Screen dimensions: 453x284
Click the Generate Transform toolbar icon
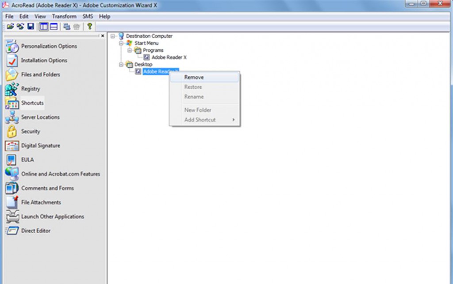(67, 27)
